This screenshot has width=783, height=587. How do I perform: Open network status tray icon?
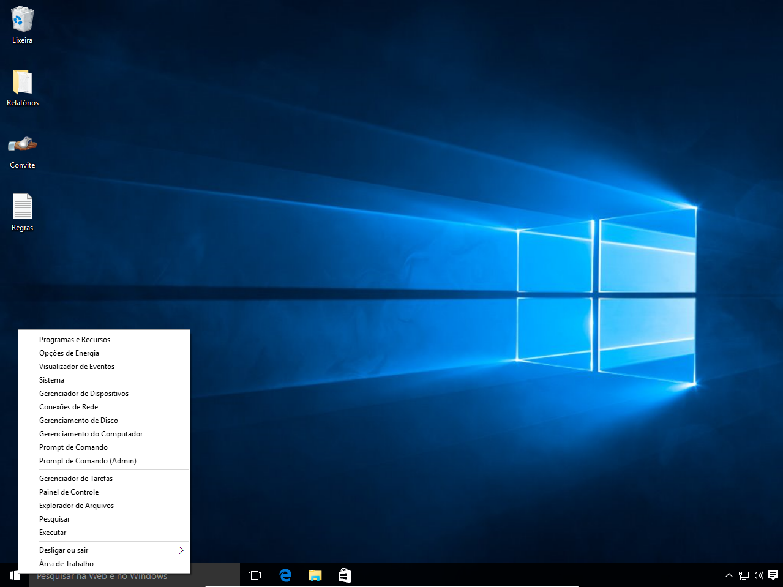(x=744, y=575)
